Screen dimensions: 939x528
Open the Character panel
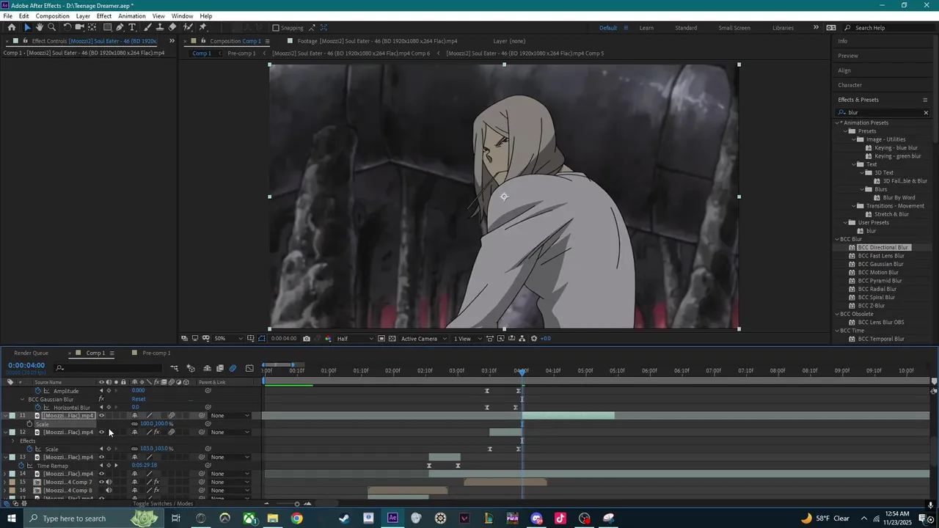[x=850, y=85]
